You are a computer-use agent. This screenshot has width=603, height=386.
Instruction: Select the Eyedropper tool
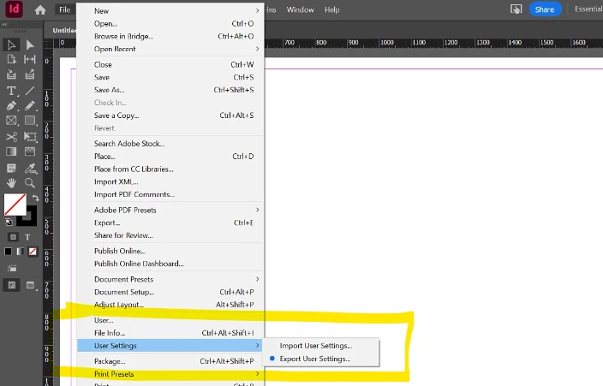[30, 168]
